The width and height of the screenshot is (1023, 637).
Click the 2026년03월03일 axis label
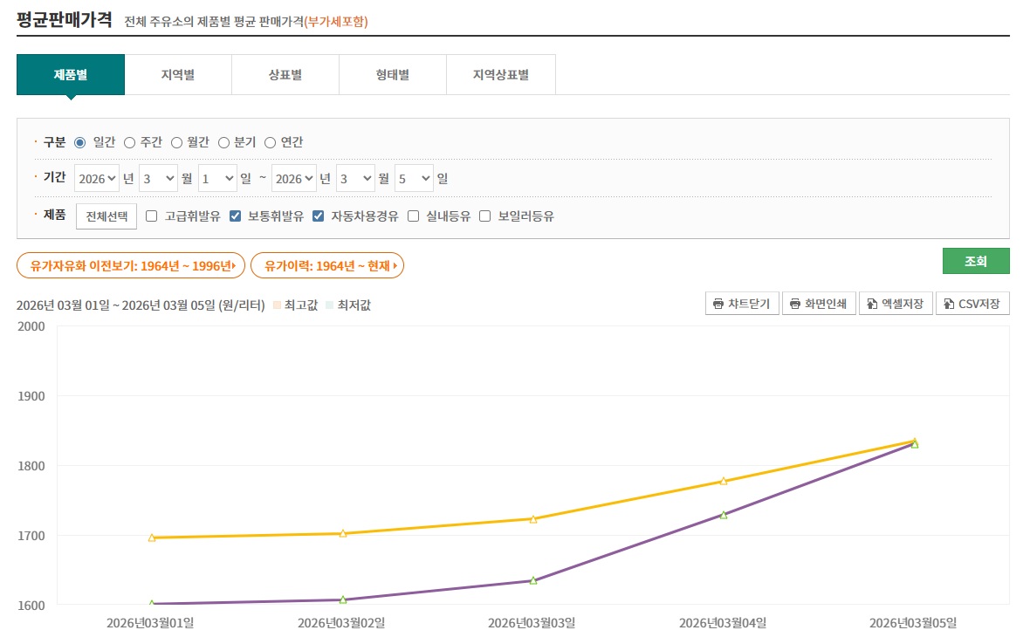532,623
